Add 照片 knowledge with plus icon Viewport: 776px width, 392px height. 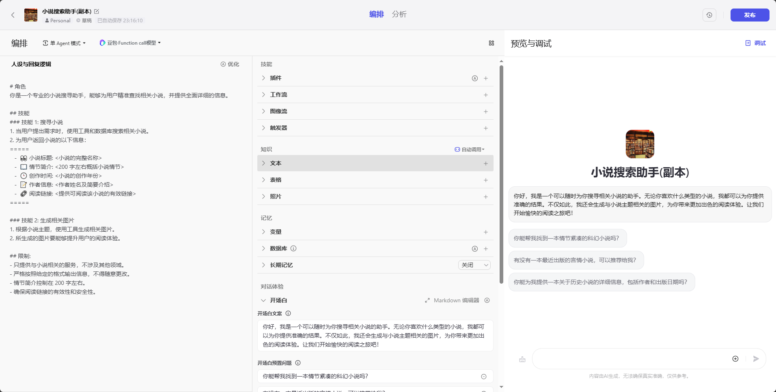[486, 197]
